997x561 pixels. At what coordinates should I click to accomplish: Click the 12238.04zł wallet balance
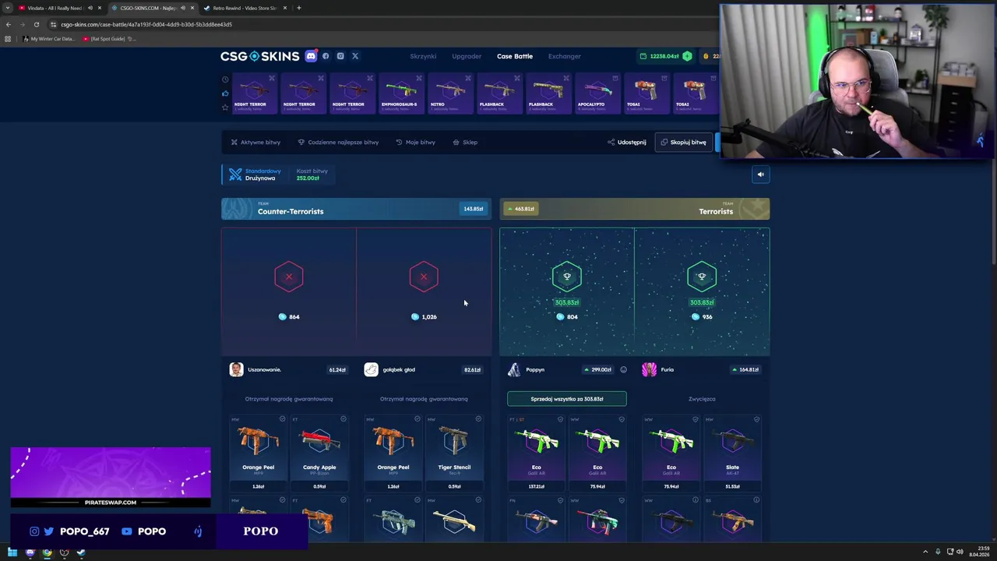coord(664,56)
